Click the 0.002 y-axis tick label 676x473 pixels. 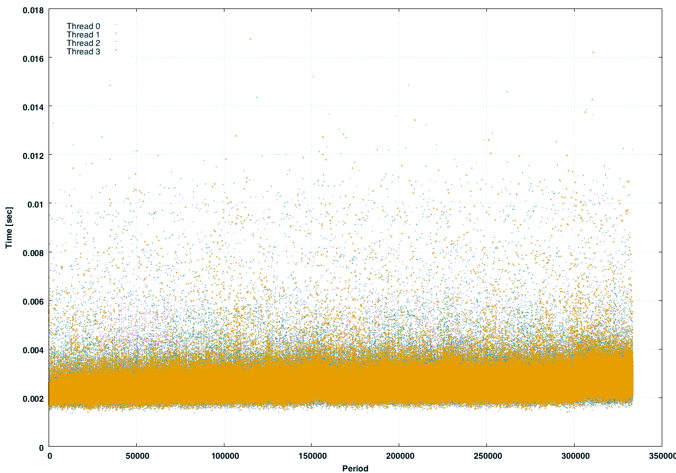point(33,398)
